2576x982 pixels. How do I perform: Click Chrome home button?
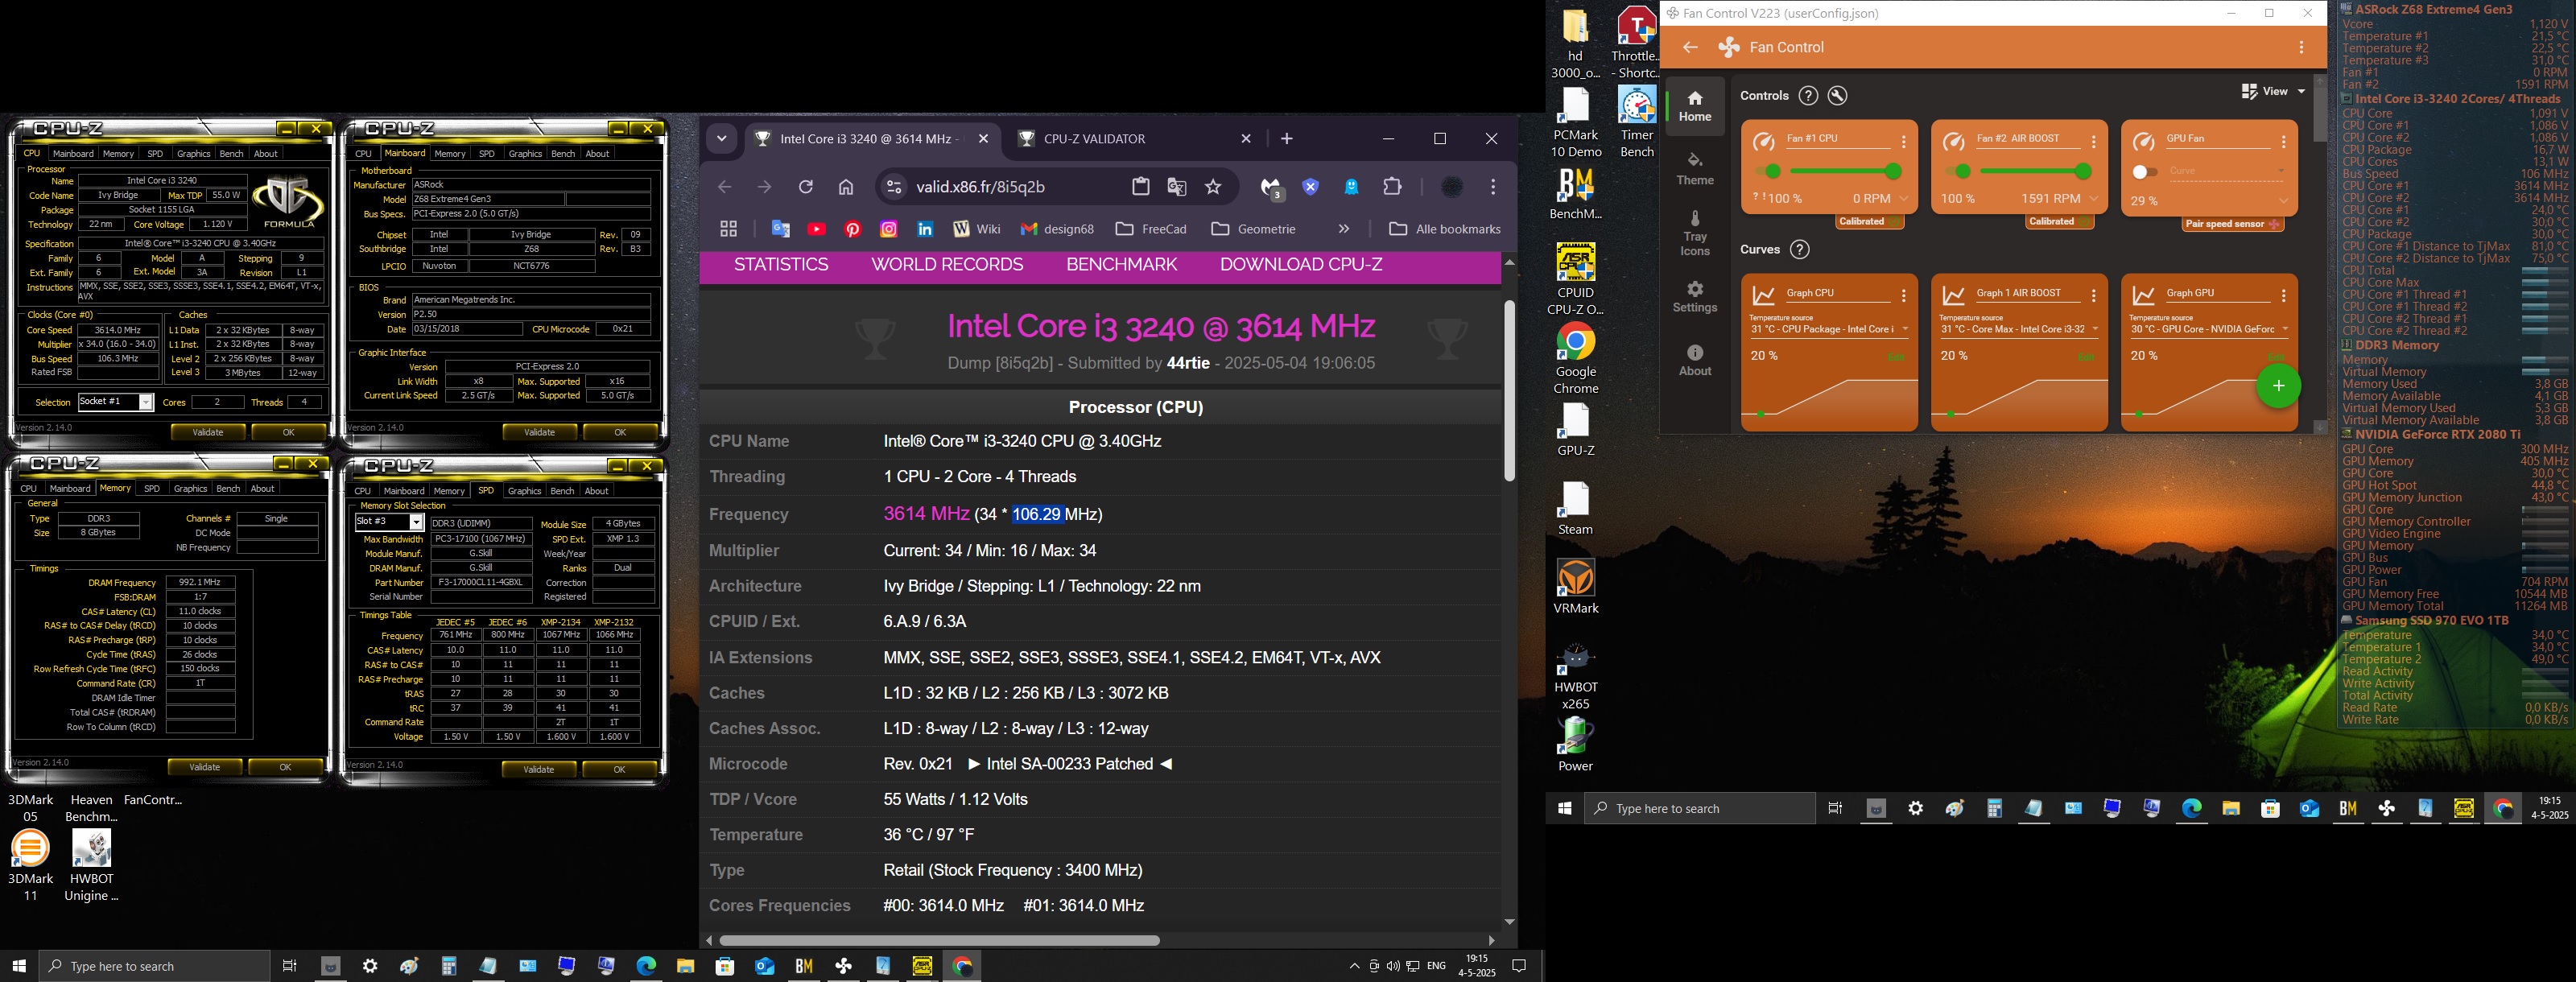[846, 187]
